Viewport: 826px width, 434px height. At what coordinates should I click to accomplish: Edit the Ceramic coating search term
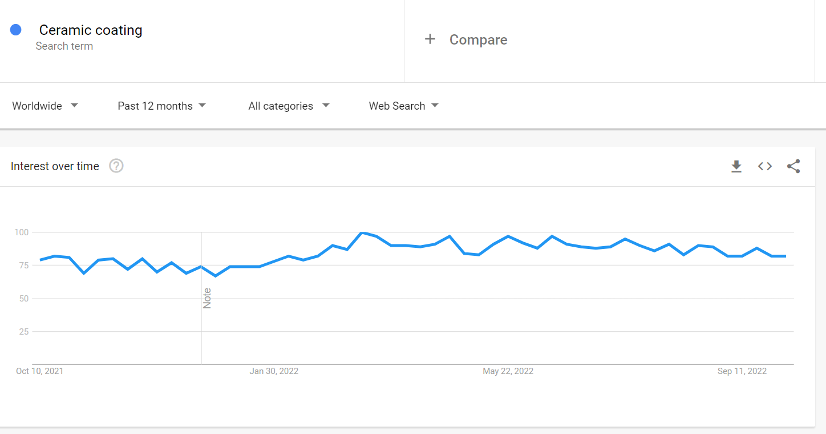pyautogui.click(x=91, y=30)
